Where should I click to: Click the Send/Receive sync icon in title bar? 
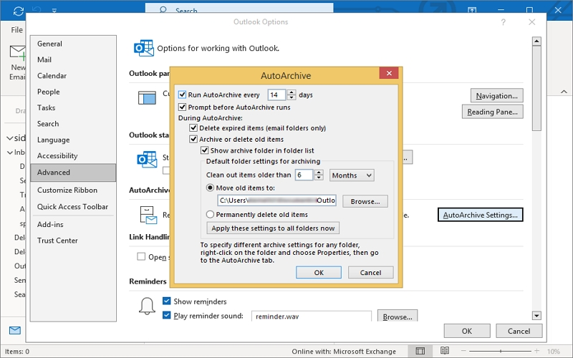(x=19, y=11)
